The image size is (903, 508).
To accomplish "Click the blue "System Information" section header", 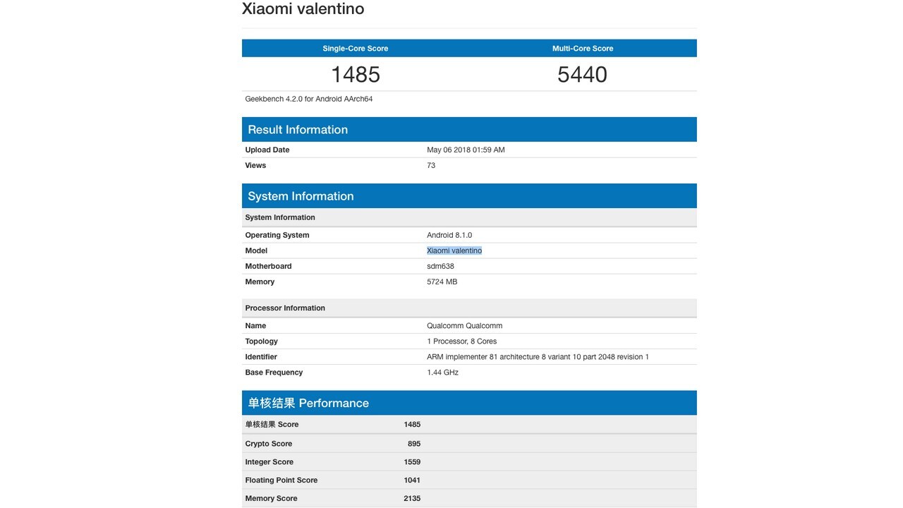I will tap(469, 196).
